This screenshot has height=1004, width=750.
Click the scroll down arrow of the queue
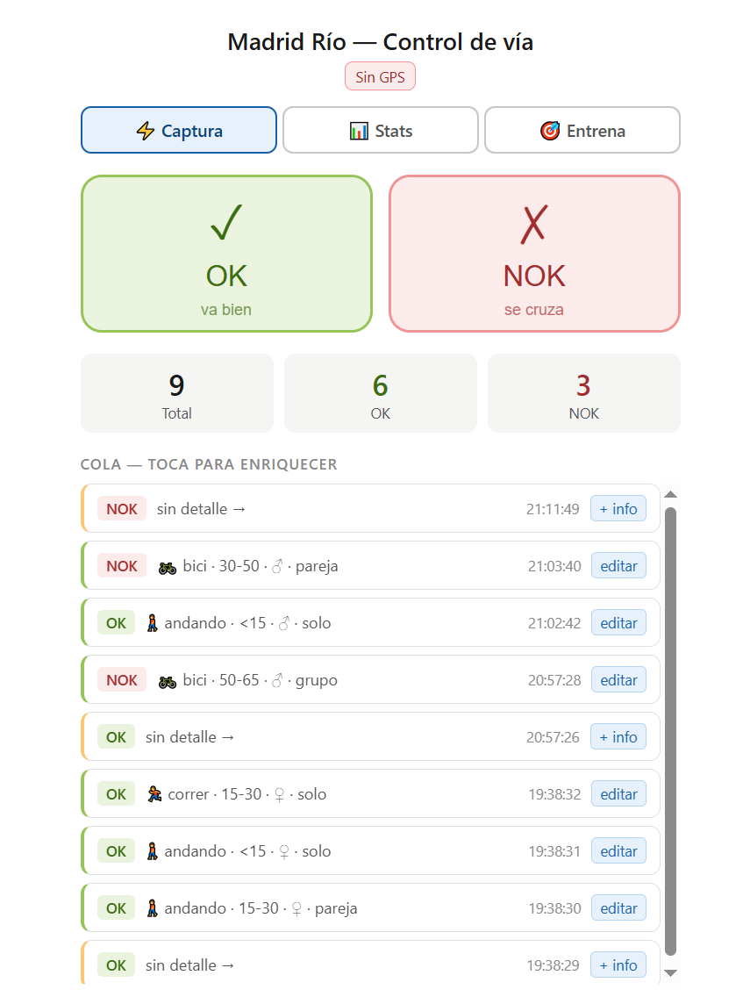[x=671, y=972]
